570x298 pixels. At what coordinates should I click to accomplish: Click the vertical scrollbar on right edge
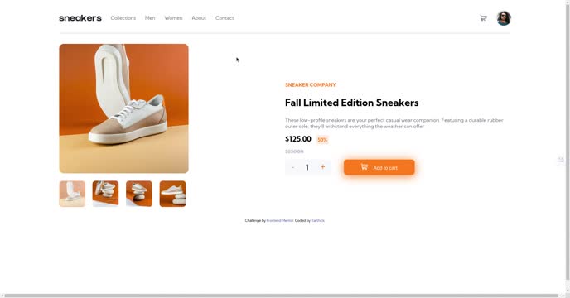[568, 140]
